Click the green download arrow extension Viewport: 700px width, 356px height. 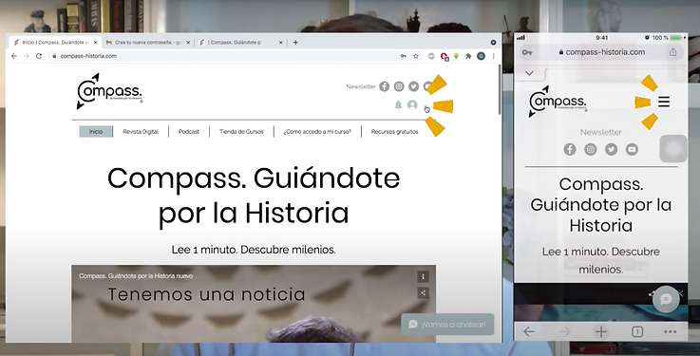[456, 56]
